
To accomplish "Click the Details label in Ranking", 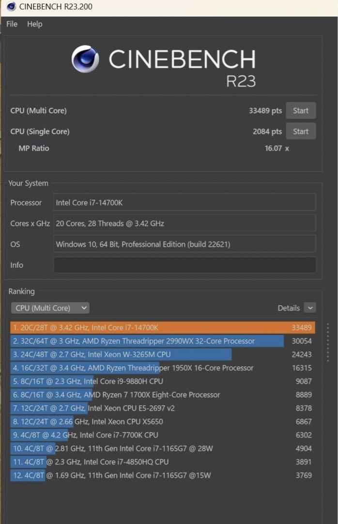I will [289, 308].
